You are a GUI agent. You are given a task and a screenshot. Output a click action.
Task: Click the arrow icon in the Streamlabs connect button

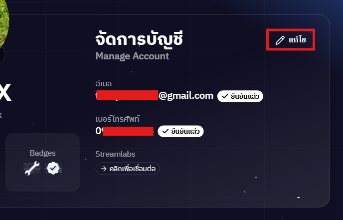coord(104,169)
